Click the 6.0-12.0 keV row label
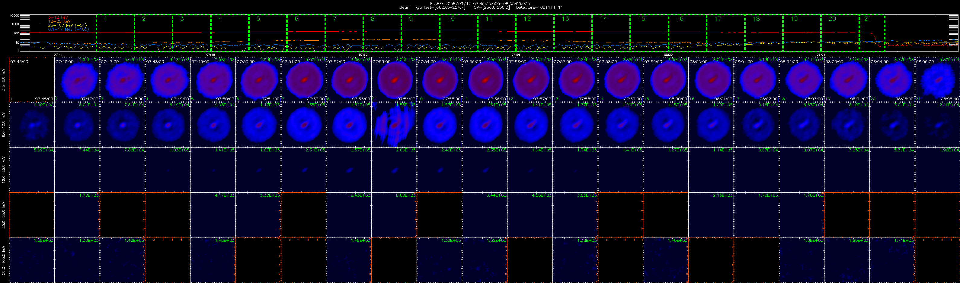The width and height of the screenshot is (960, 283). (4, 125)
